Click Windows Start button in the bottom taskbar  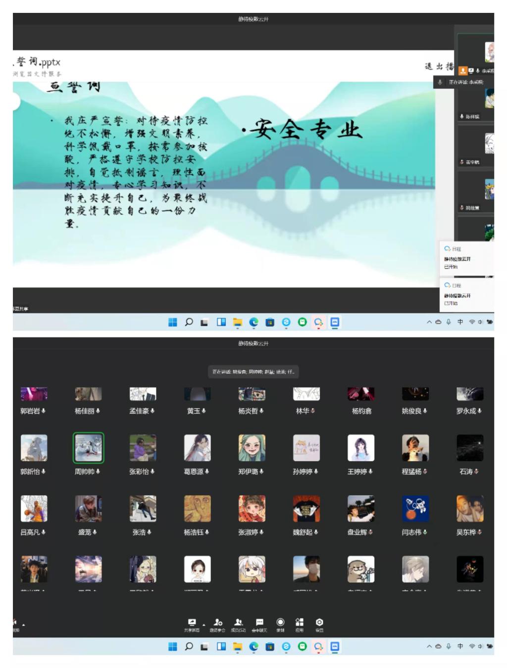pyautogui.click(x=172, y=646)
